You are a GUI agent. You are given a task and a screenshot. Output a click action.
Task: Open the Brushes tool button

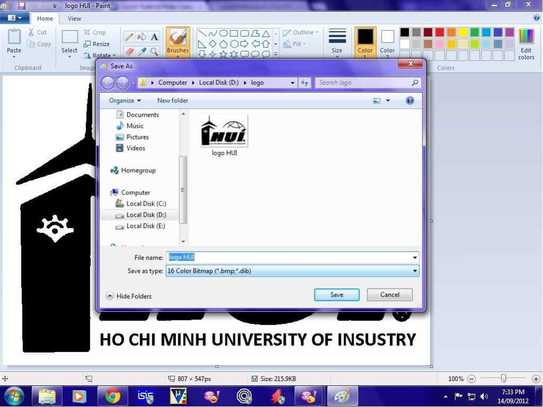(178, 41)
